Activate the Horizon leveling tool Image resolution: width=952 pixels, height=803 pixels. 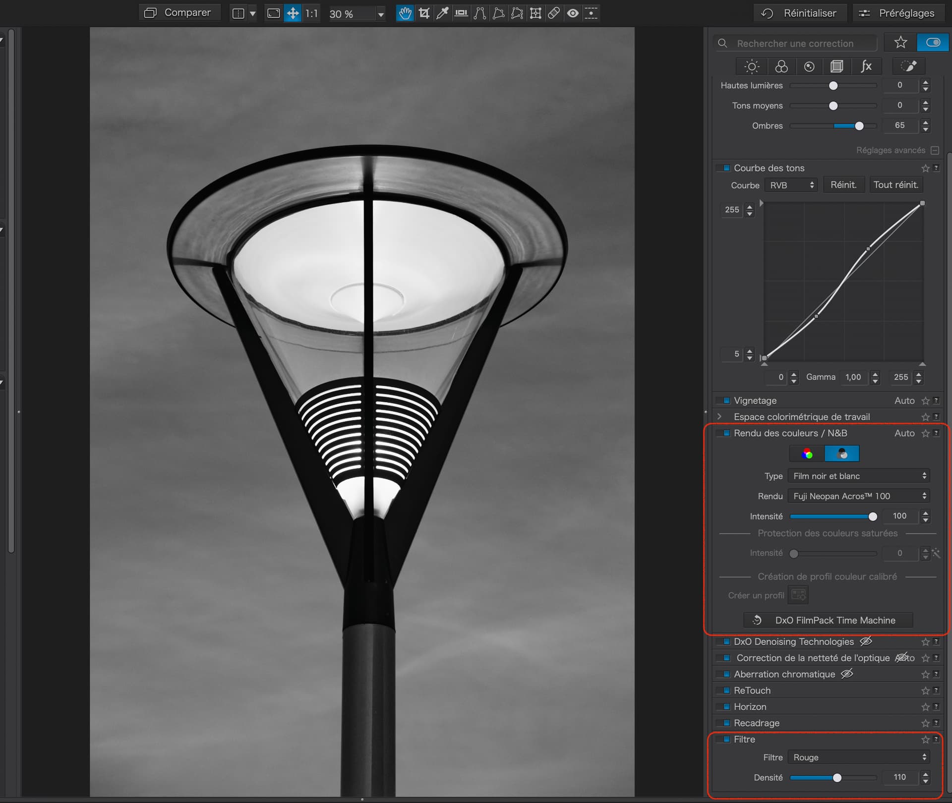tap(461, 13)
